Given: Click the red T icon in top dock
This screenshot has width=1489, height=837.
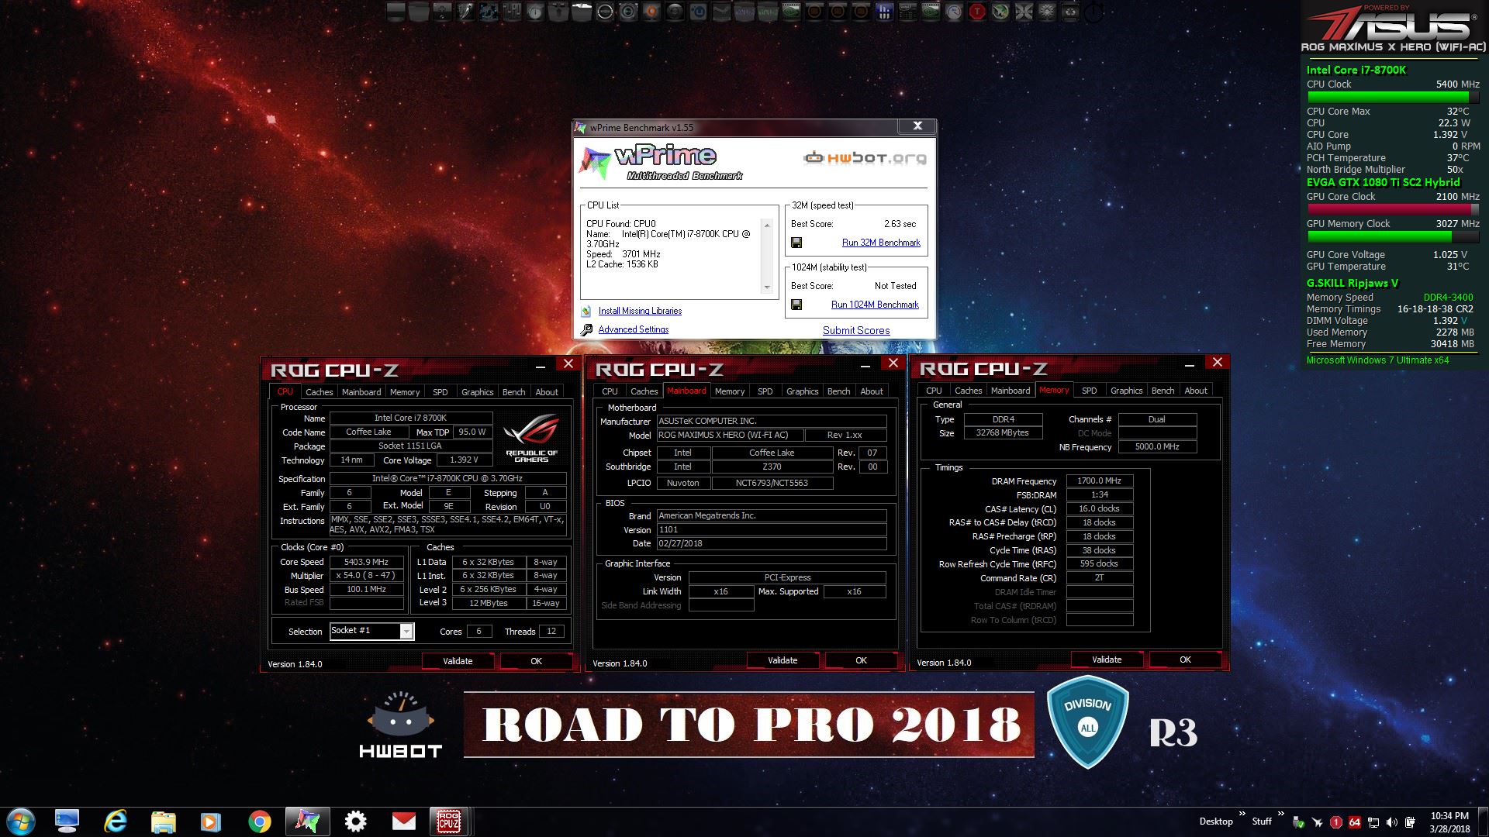Looking at the screenshot, I should pyautogui.click(x=977, y=12).
